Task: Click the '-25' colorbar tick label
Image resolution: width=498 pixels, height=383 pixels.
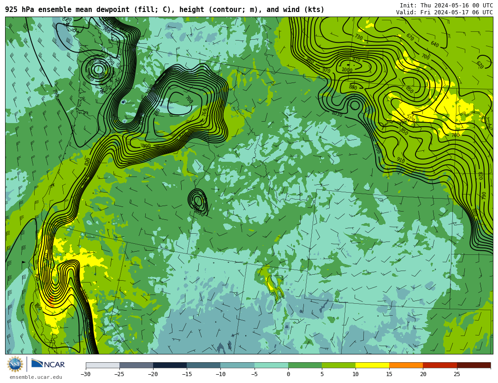Action: click(119, 374)
